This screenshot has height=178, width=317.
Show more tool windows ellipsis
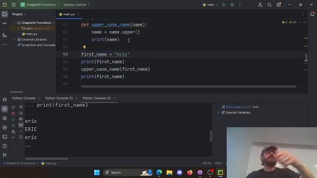pos(4,44)
